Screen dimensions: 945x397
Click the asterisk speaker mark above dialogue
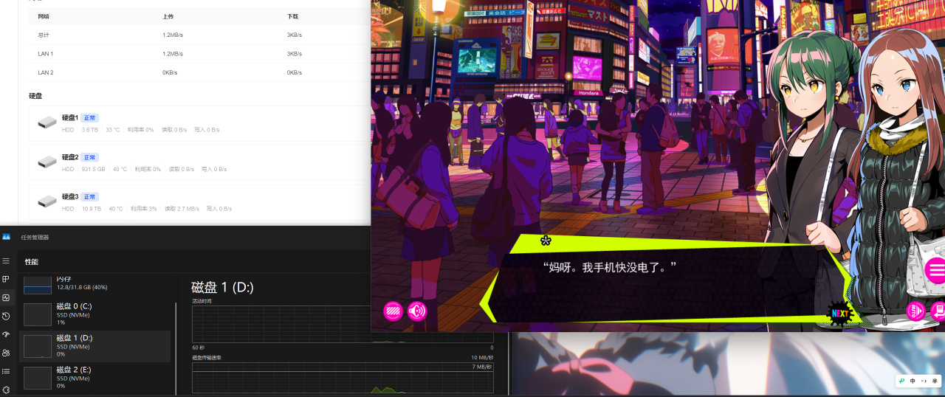pos(546,240)
